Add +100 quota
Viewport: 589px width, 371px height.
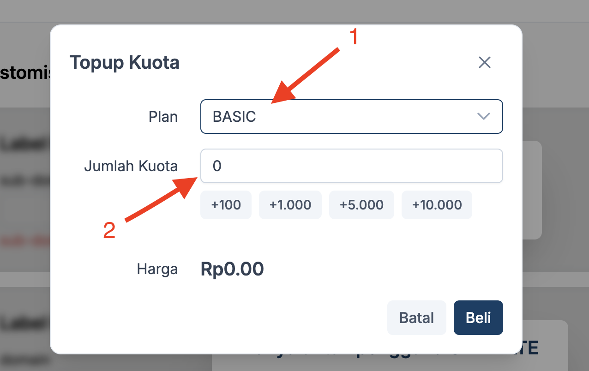pos(226,205)
